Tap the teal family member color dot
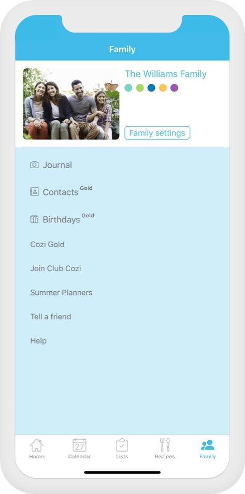The width and height of the screenshot is (245, 494). click(x=128, y=88)
